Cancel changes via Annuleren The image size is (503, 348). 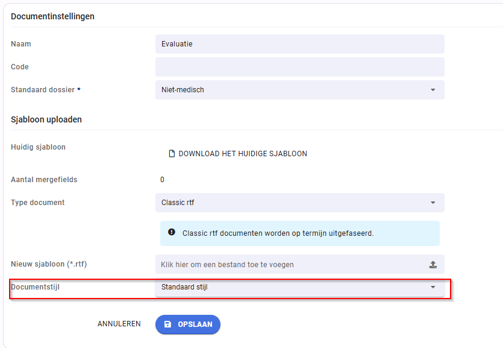click(x=119, y=324)
